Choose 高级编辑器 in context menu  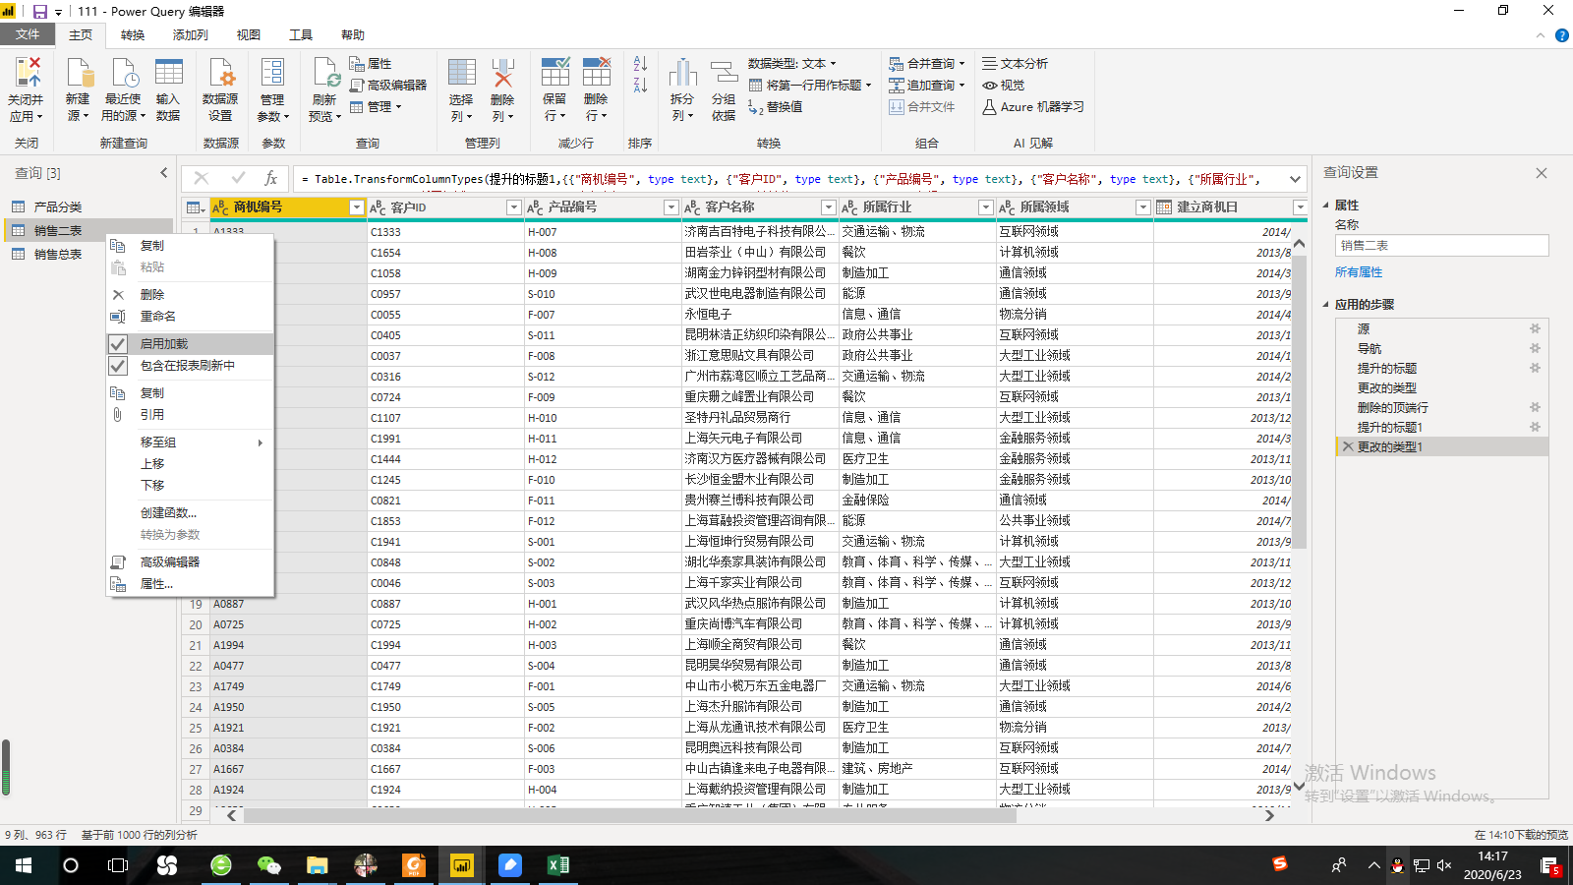click(x=190, y=562)
